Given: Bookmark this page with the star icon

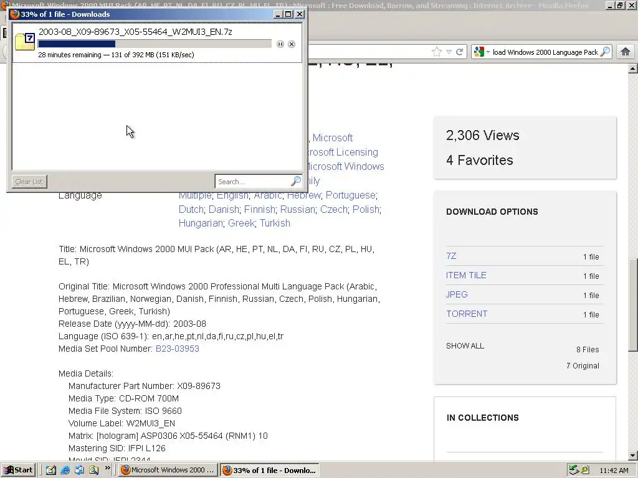Looking at the screenshot, I should 437,52.
